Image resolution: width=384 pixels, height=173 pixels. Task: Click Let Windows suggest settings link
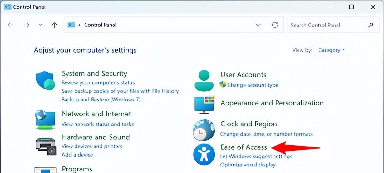click(x=256, y=156)
